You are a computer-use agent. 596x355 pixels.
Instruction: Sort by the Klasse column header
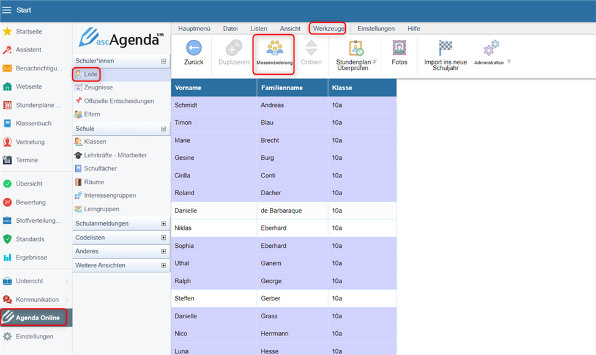coord(362,88)
